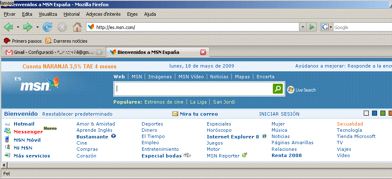Click the Más servicios icon
The image size is (392, 179).
[x=8, y=155]
